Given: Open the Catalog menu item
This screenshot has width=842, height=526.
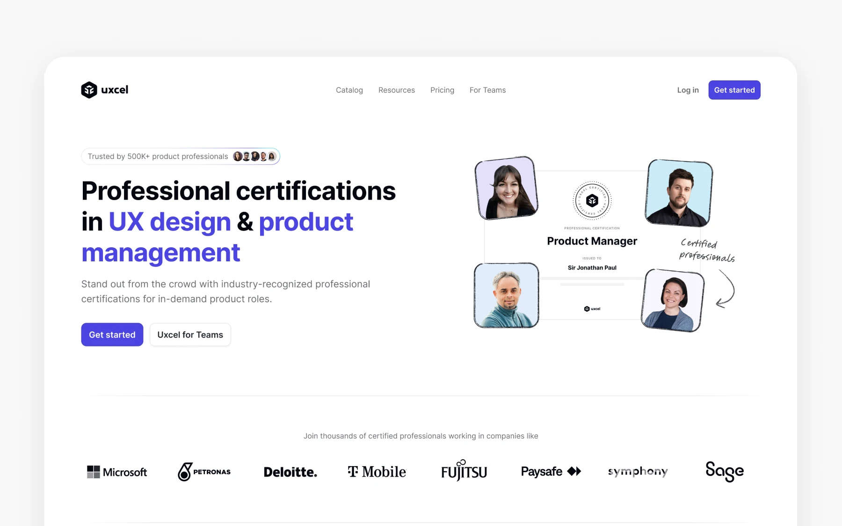Looking at the screenshot, I should (349, 90).
